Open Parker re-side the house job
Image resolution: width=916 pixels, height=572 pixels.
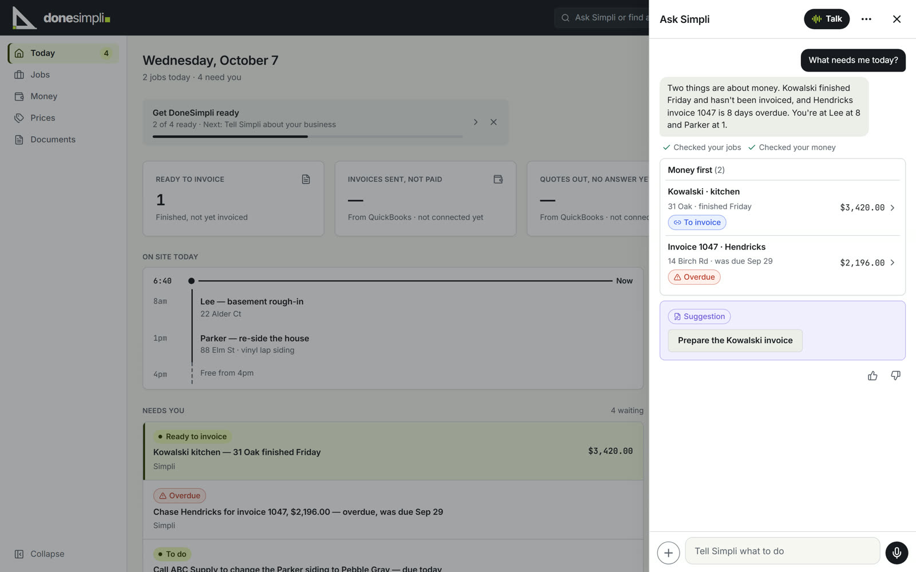tap(255, 344)
